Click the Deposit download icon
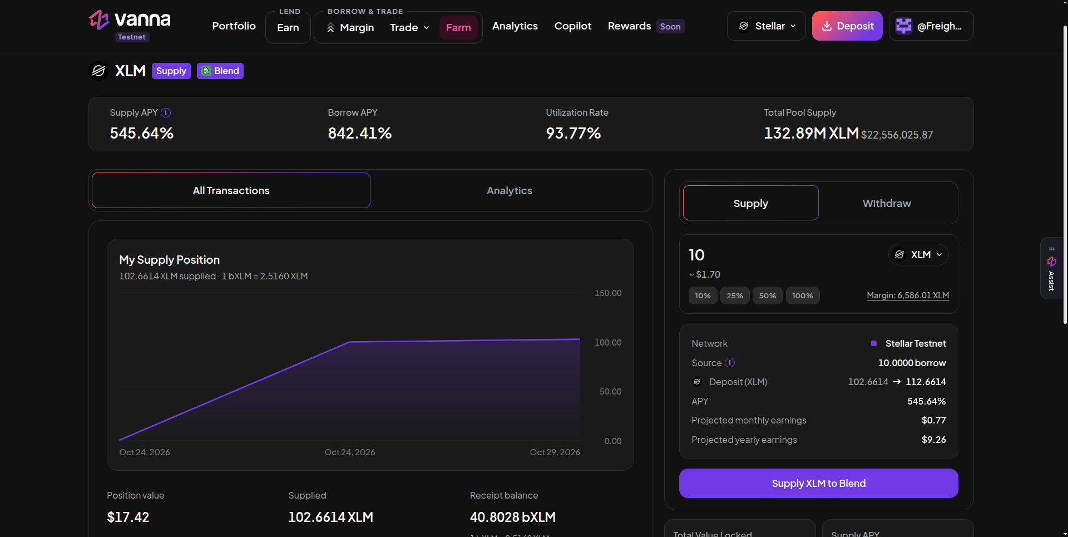This screenshot has height=537, width=1068. 827,26
